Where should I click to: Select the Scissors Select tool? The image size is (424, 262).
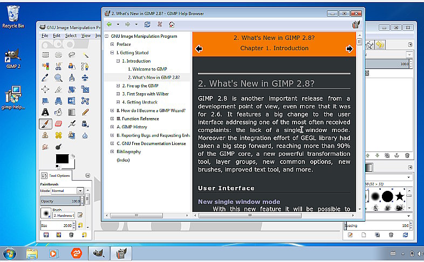click(58, 66)
